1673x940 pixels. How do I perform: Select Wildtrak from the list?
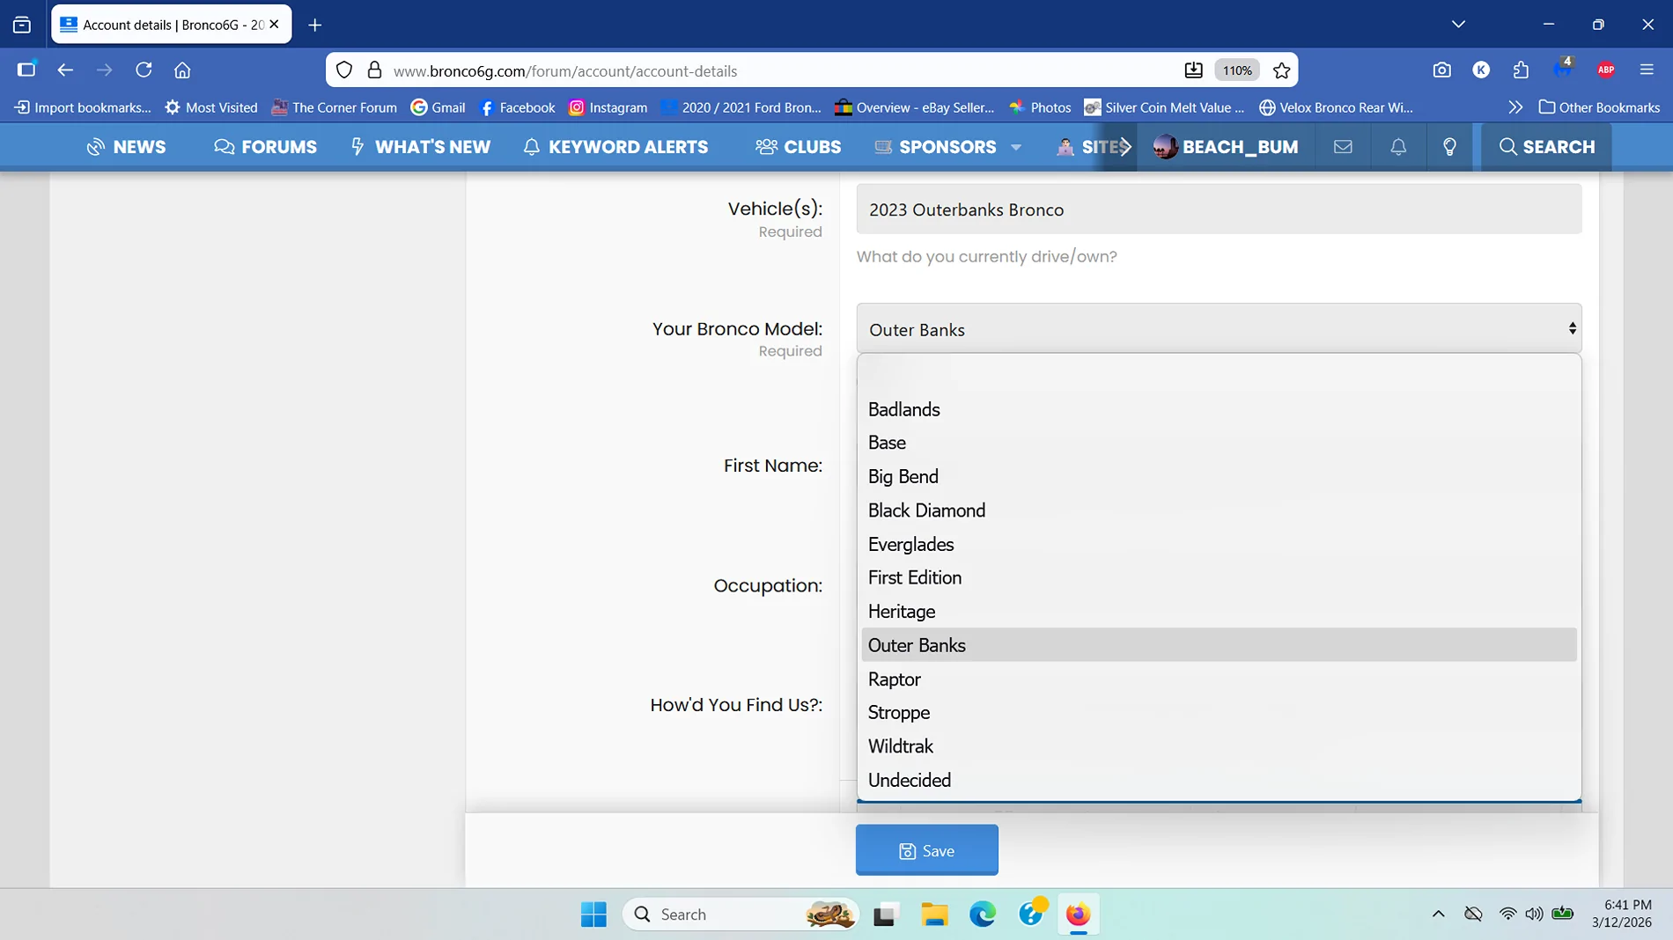click(x=1219, y=746)
